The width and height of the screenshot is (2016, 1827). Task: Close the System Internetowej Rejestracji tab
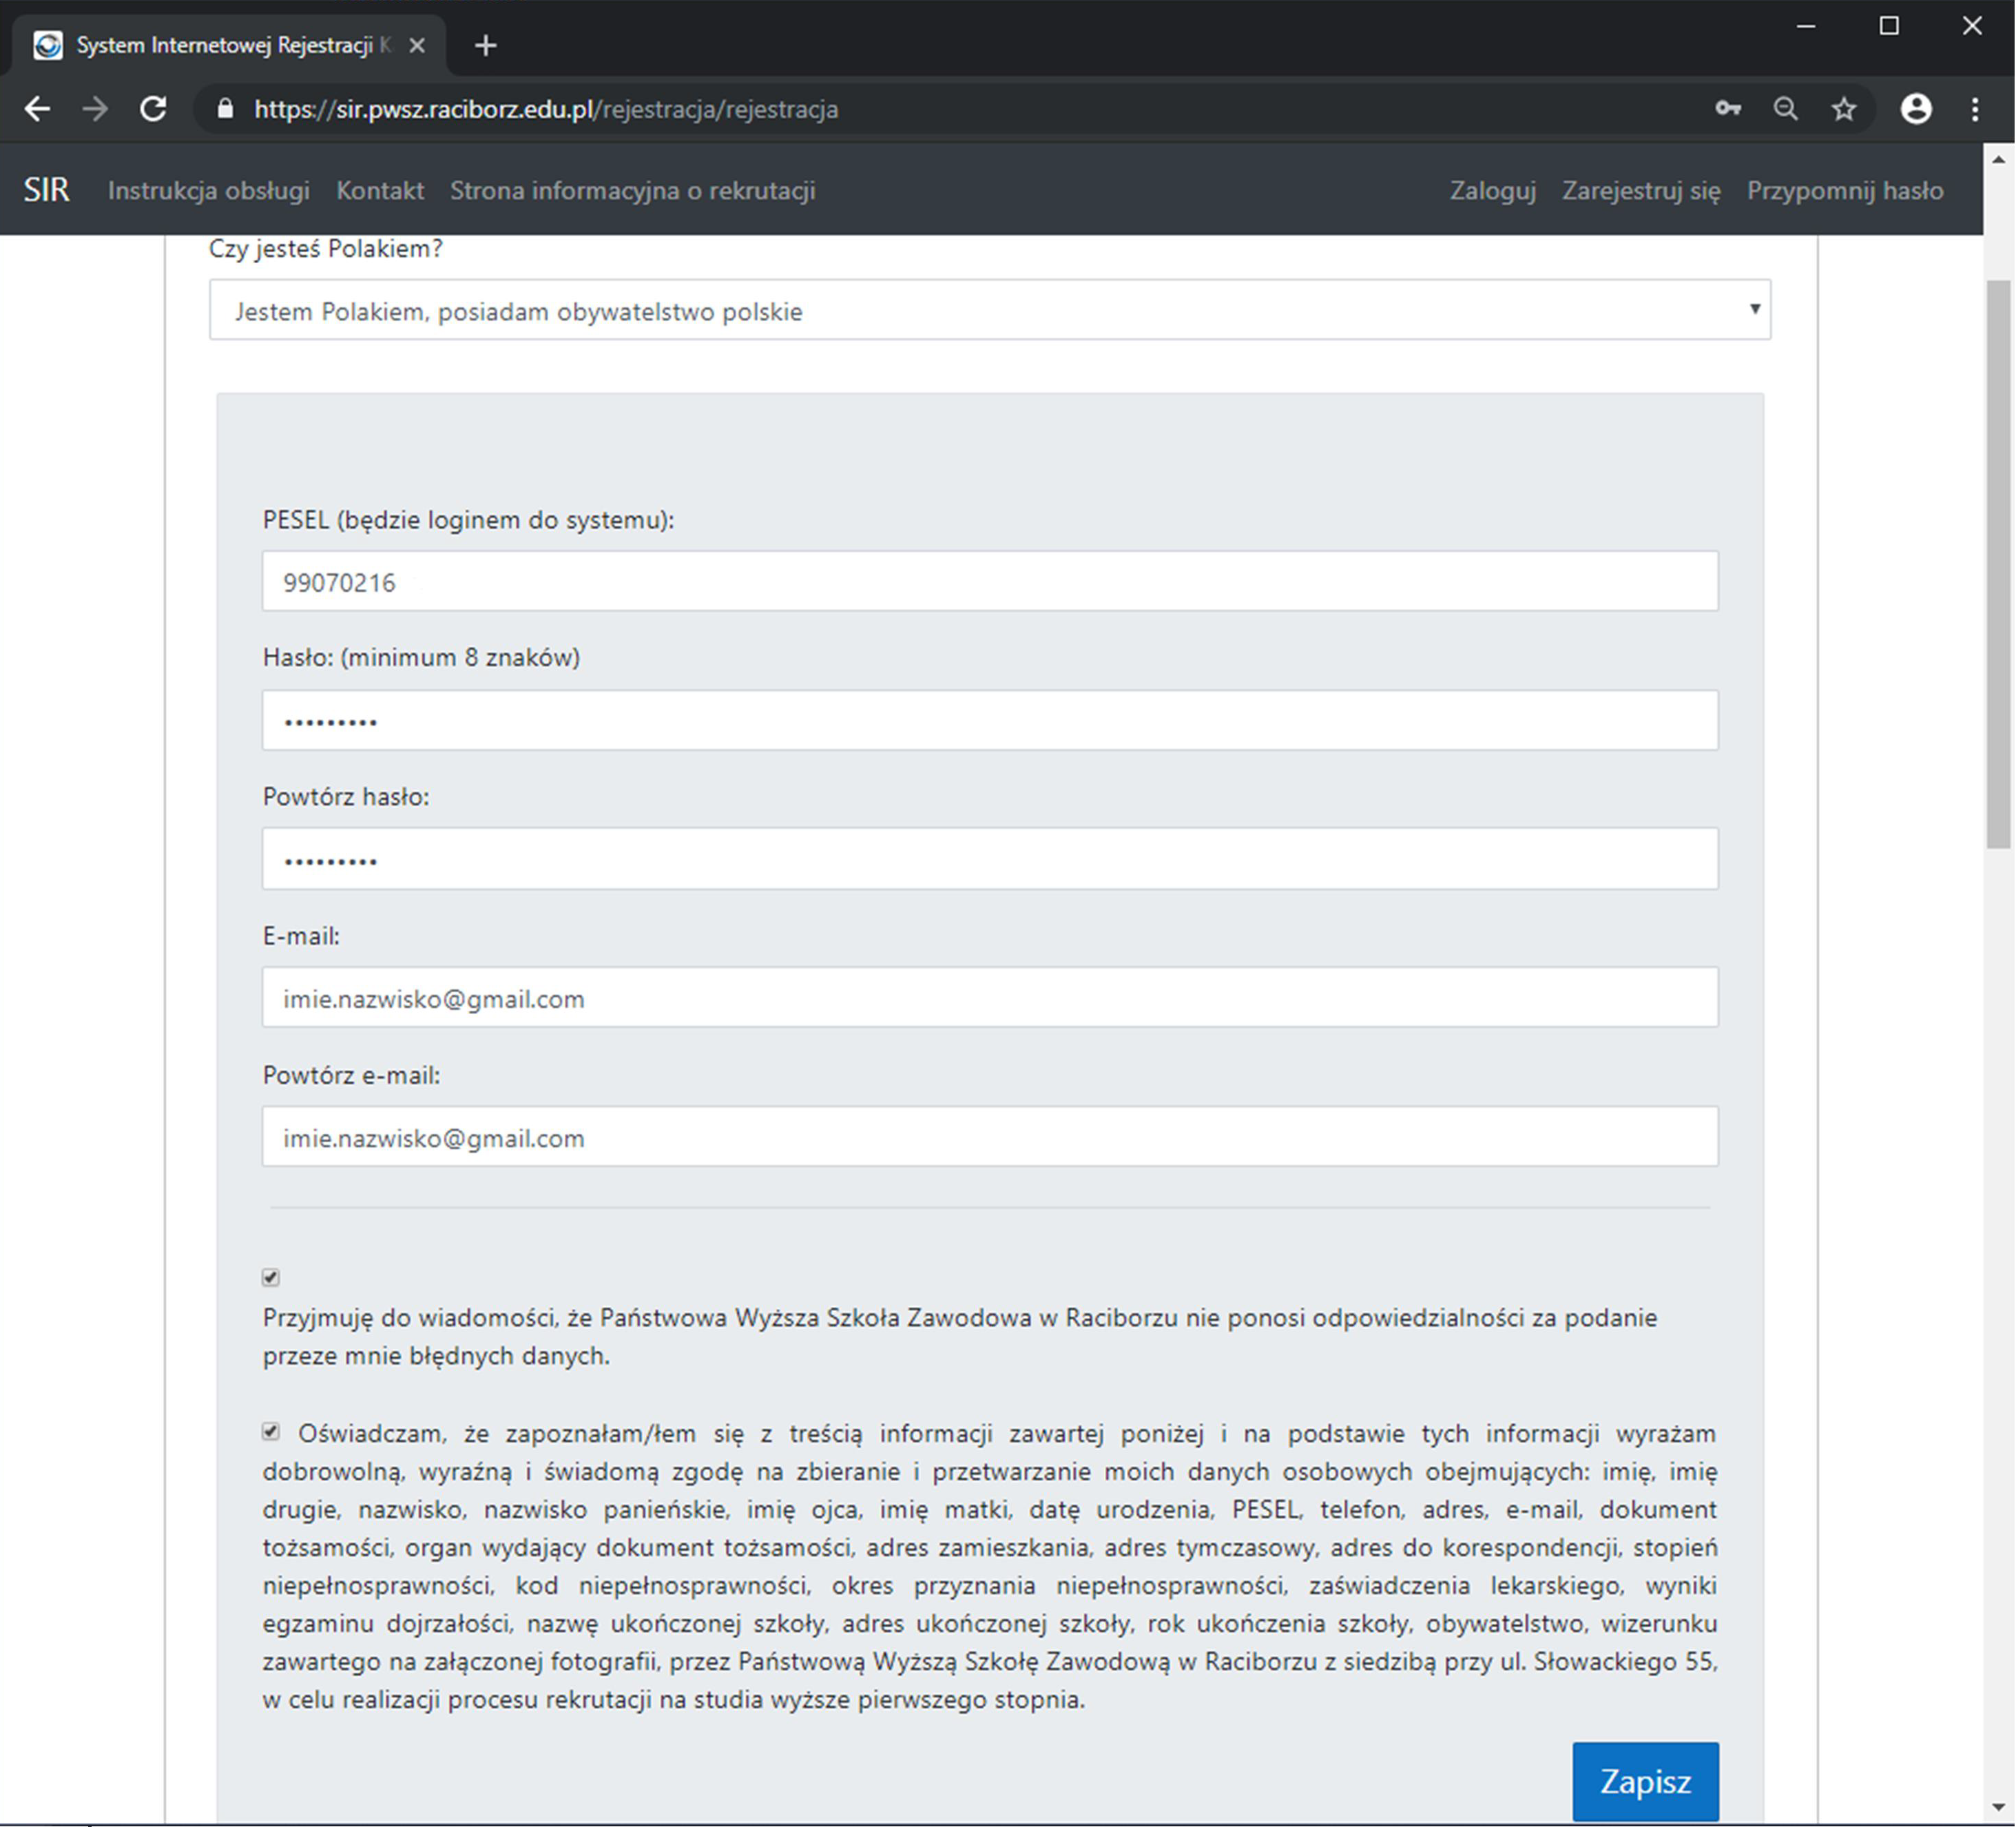pyautogui.click(x=418, y=46)
